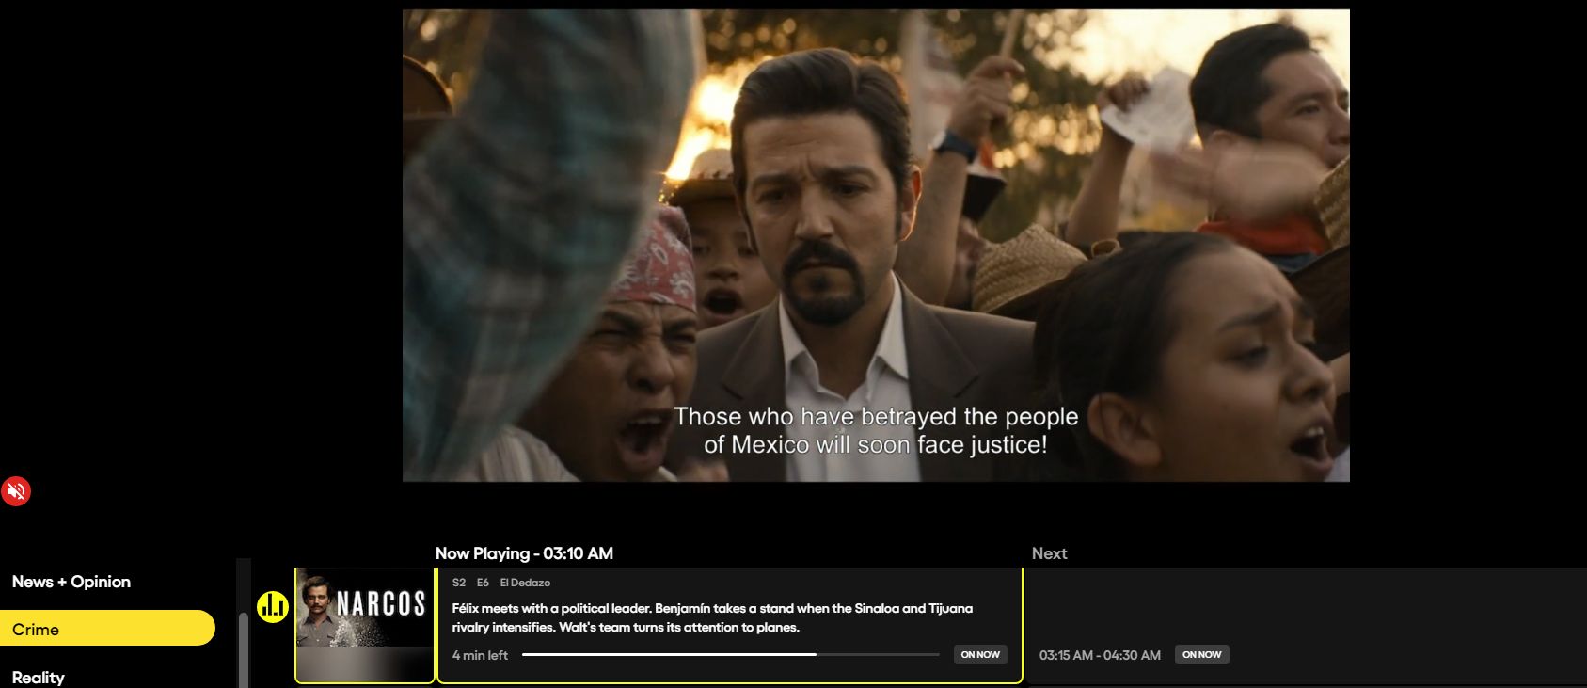Click ON NOW badge beside the progress bar
Screen dimensions: 1587x688
980,654
